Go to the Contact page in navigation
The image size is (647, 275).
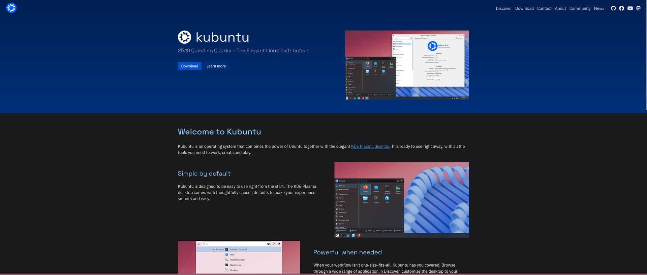pyautogui.click(x=544, y=8)
